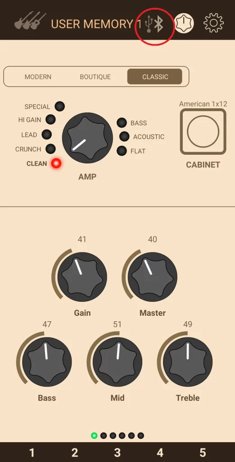Tap the USER MEMORY 1 title
The width and height of the screenshot is (235, 462).
tap(96, 24)
